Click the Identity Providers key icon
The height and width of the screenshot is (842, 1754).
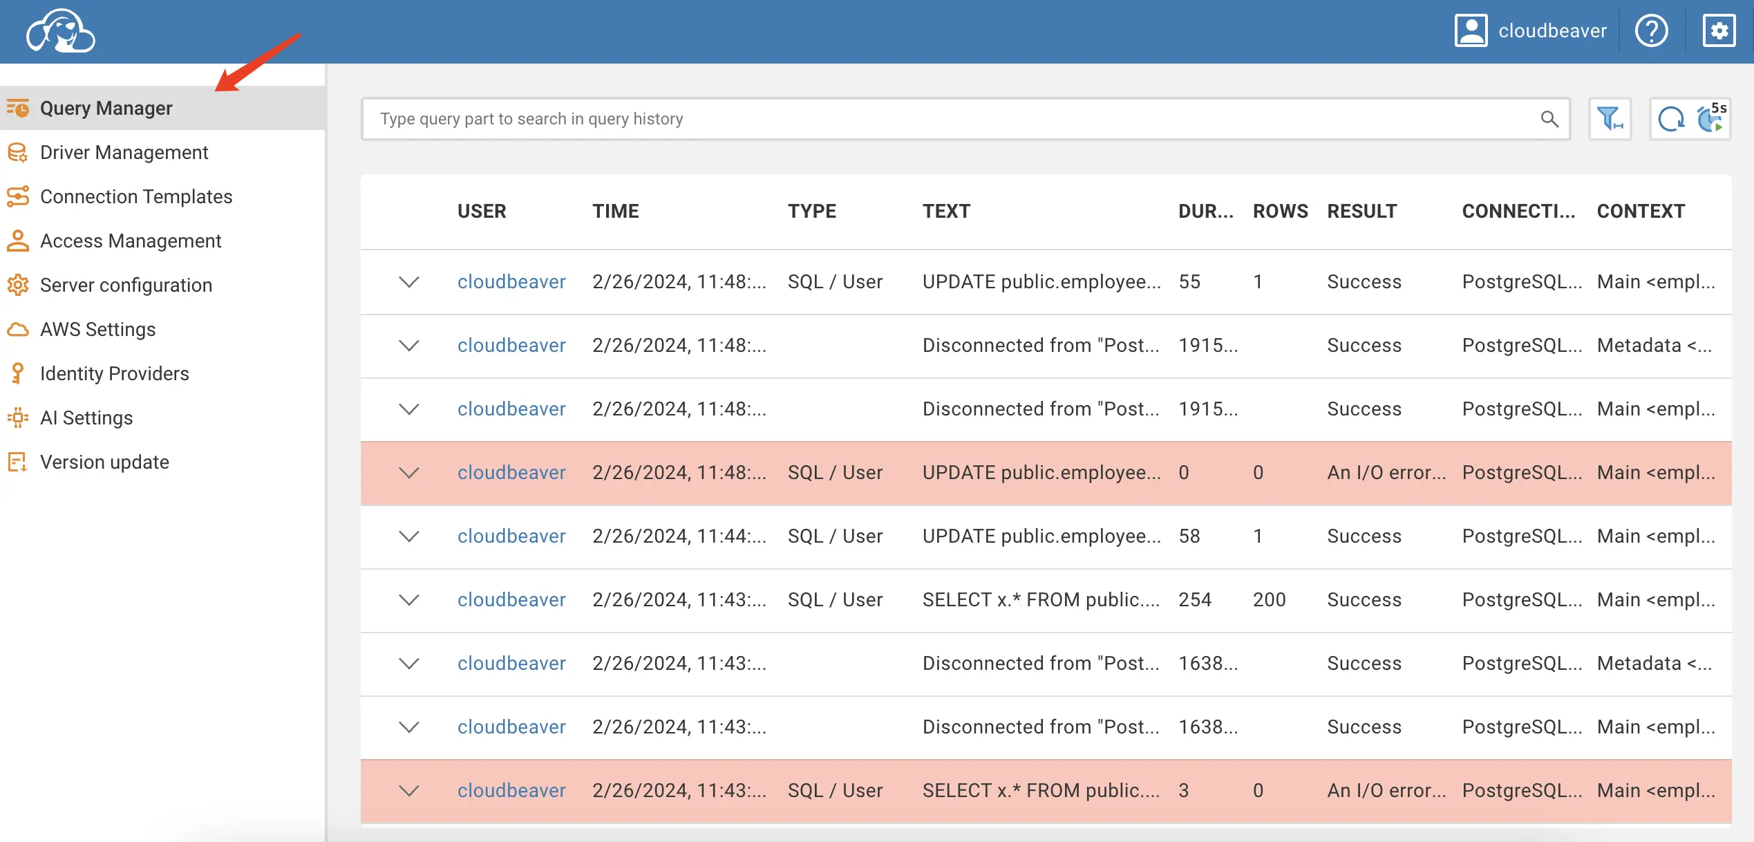click(17, 373)
